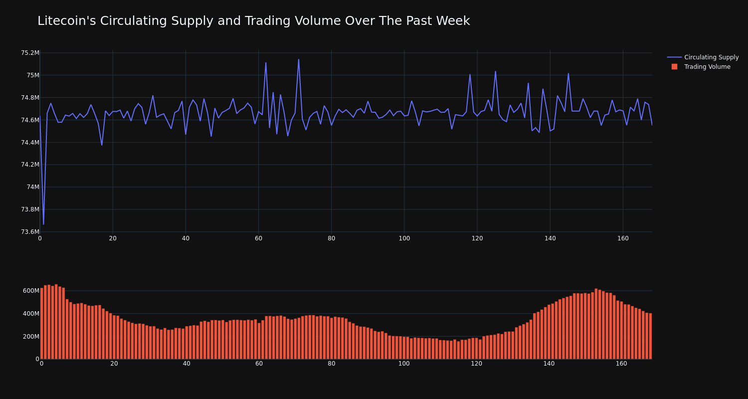The width and height of the screenshot is (748, 399).
Task: Click the 600M volume axis label
Action: click(x=31, y=291)
